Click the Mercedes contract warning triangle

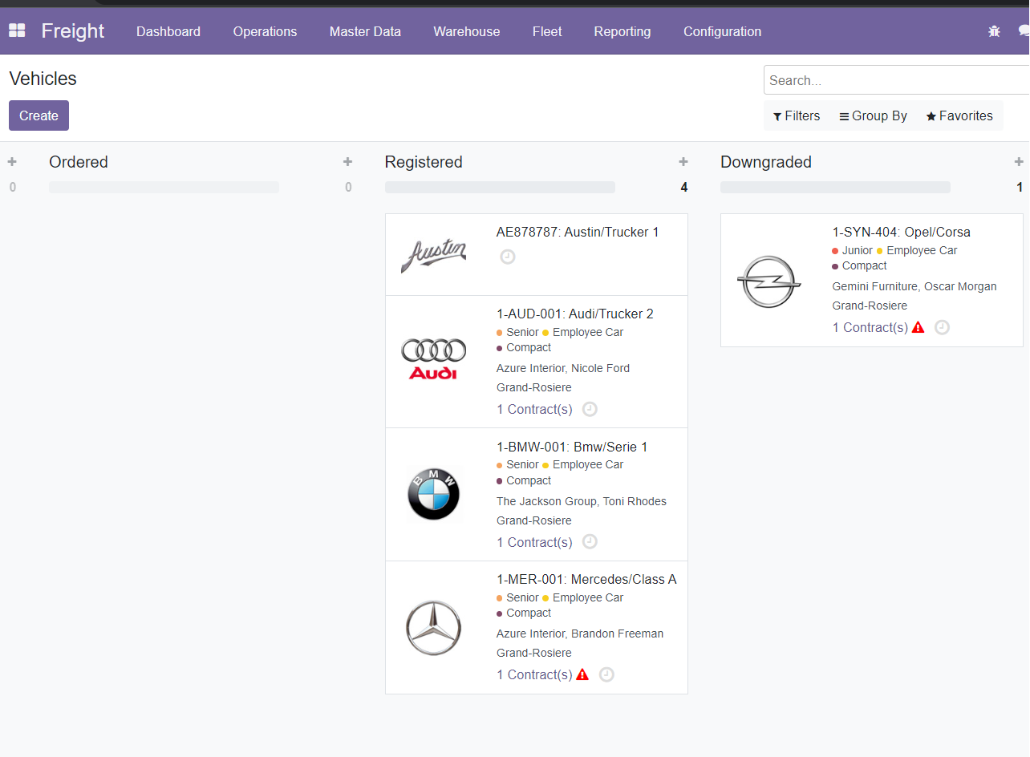pos(582,674)
